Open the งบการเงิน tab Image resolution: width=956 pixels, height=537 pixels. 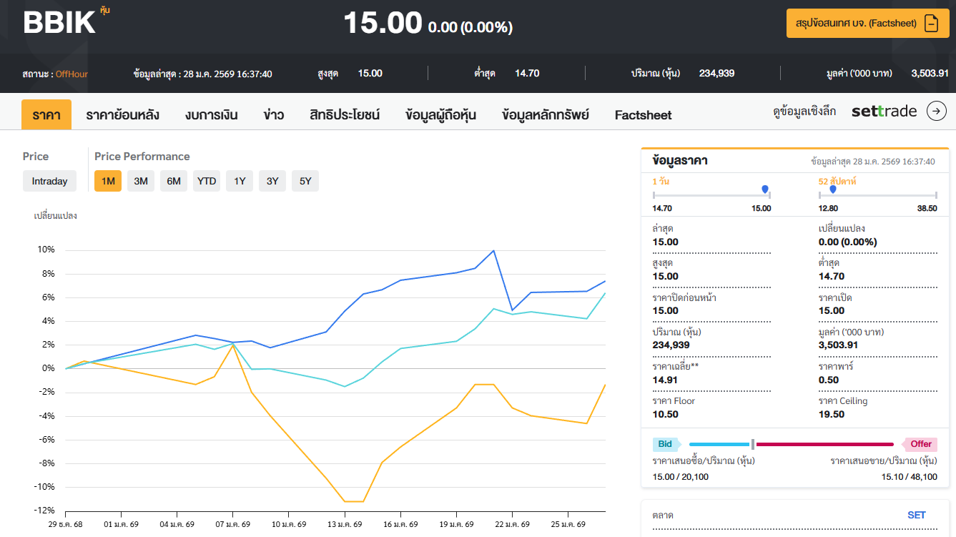[211, 115]
